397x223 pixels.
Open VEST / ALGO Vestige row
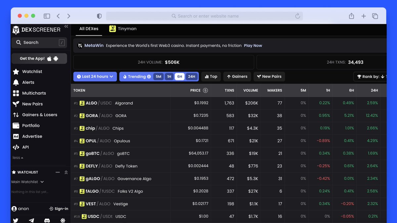[x=229, y=204]
